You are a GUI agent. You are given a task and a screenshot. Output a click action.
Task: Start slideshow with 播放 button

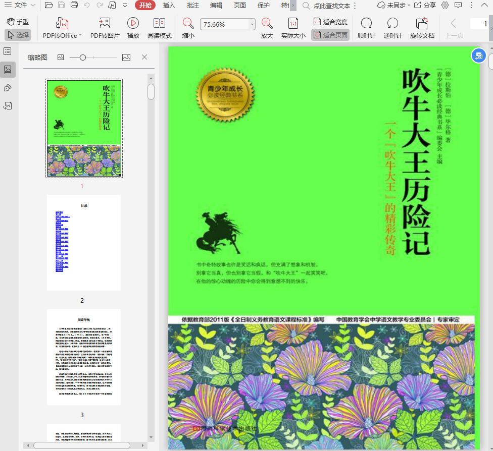(133, 23)
